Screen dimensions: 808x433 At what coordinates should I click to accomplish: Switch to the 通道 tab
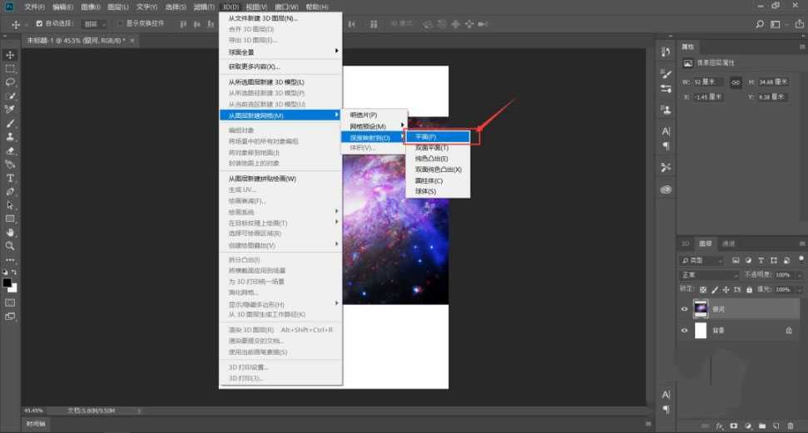tap(728, 244)
